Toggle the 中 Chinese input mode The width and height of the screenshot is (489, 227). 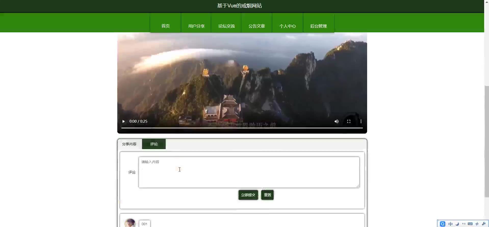pyautogui.click(x=451, y=224)
